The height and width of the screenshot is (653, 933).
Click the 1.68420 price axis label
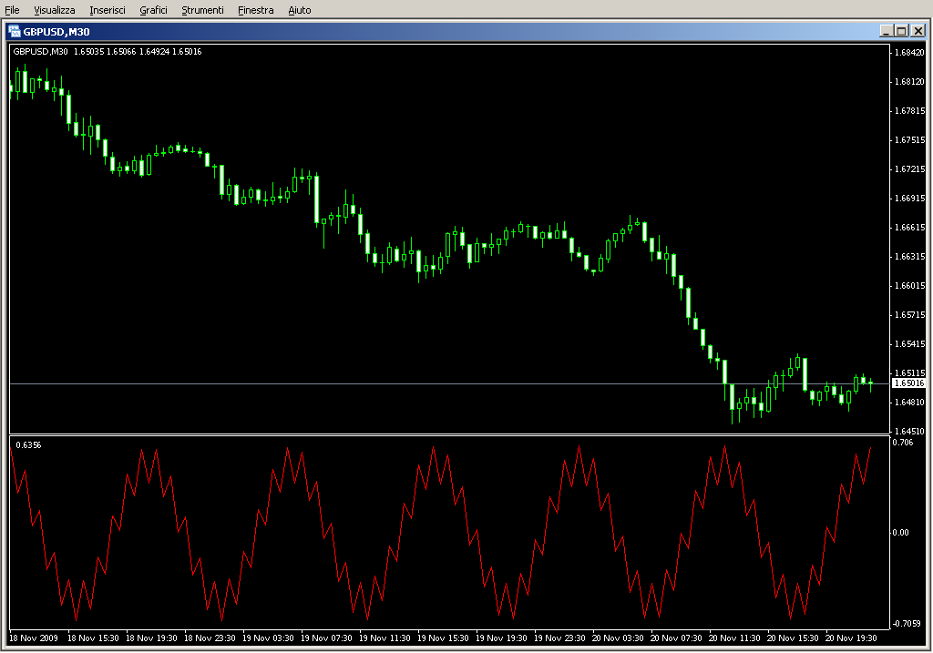908,53
